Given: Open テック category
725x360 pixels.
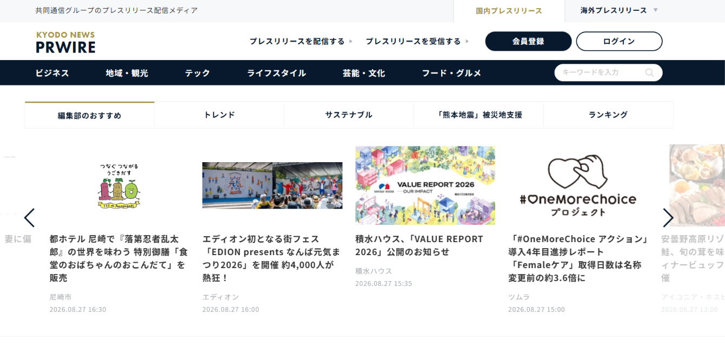Looking at the screenshot, I should pyautogui.click(x=197, y=73).
